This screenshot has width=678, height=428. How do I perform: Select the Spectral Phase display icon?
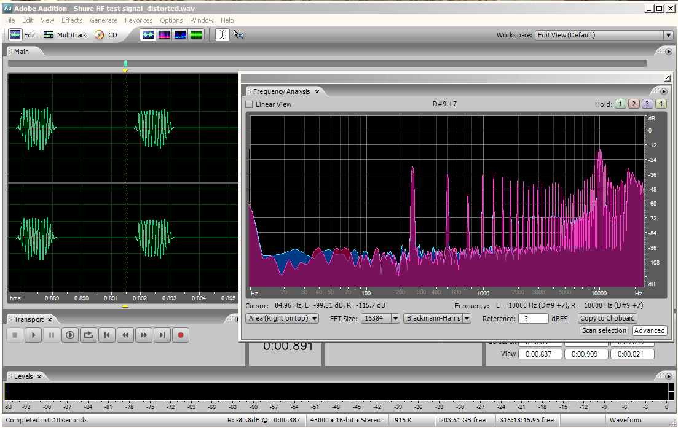[x=196, y=34]
